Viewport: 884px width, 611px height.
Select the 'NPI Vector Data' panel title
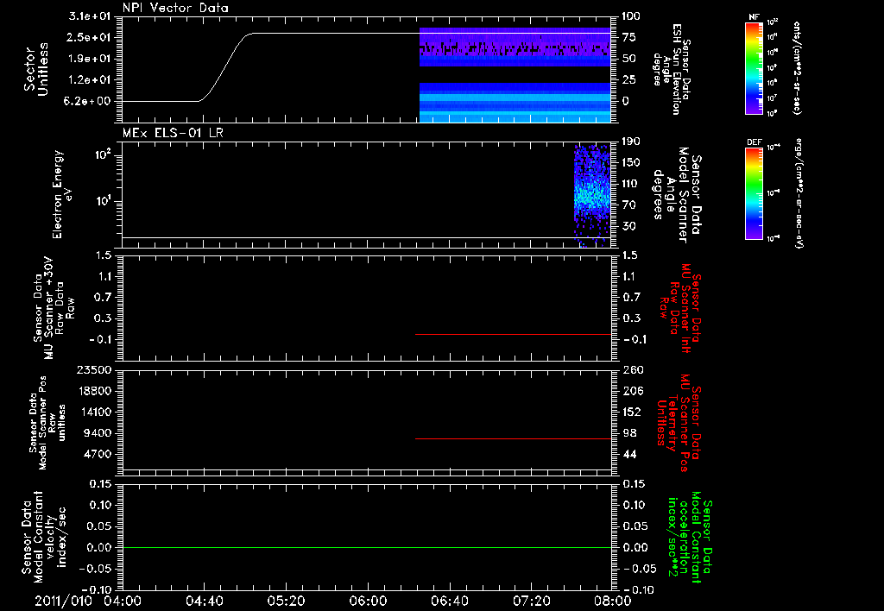point(175,8)
